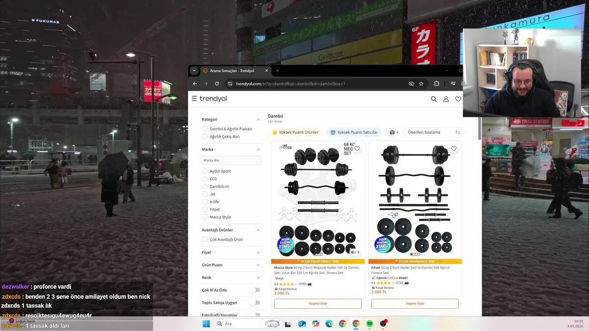Screen dimensions: 589x331
Task: Open OBS Studio from the taskbar
Action: tap(383, 324)
